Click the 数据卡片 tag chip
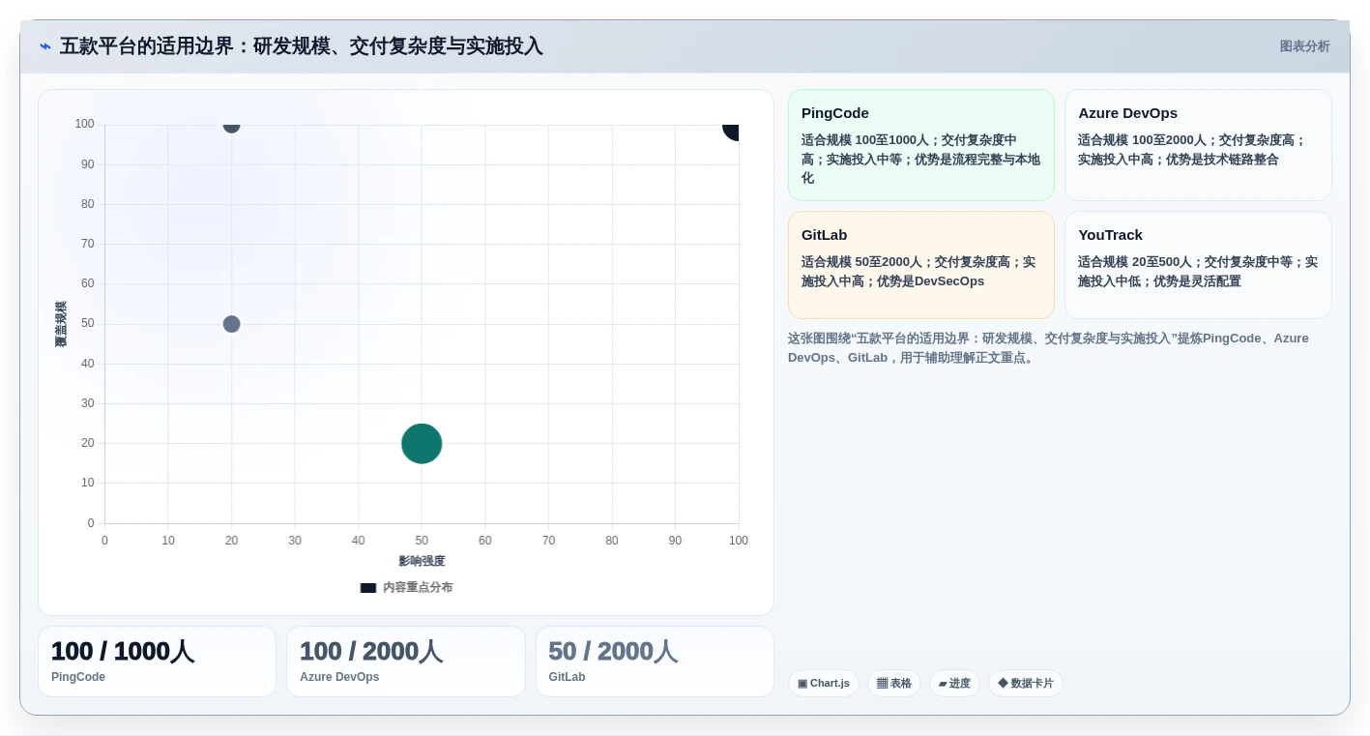The width and height of the screenshot is (1370, 736). [1026, 684]
